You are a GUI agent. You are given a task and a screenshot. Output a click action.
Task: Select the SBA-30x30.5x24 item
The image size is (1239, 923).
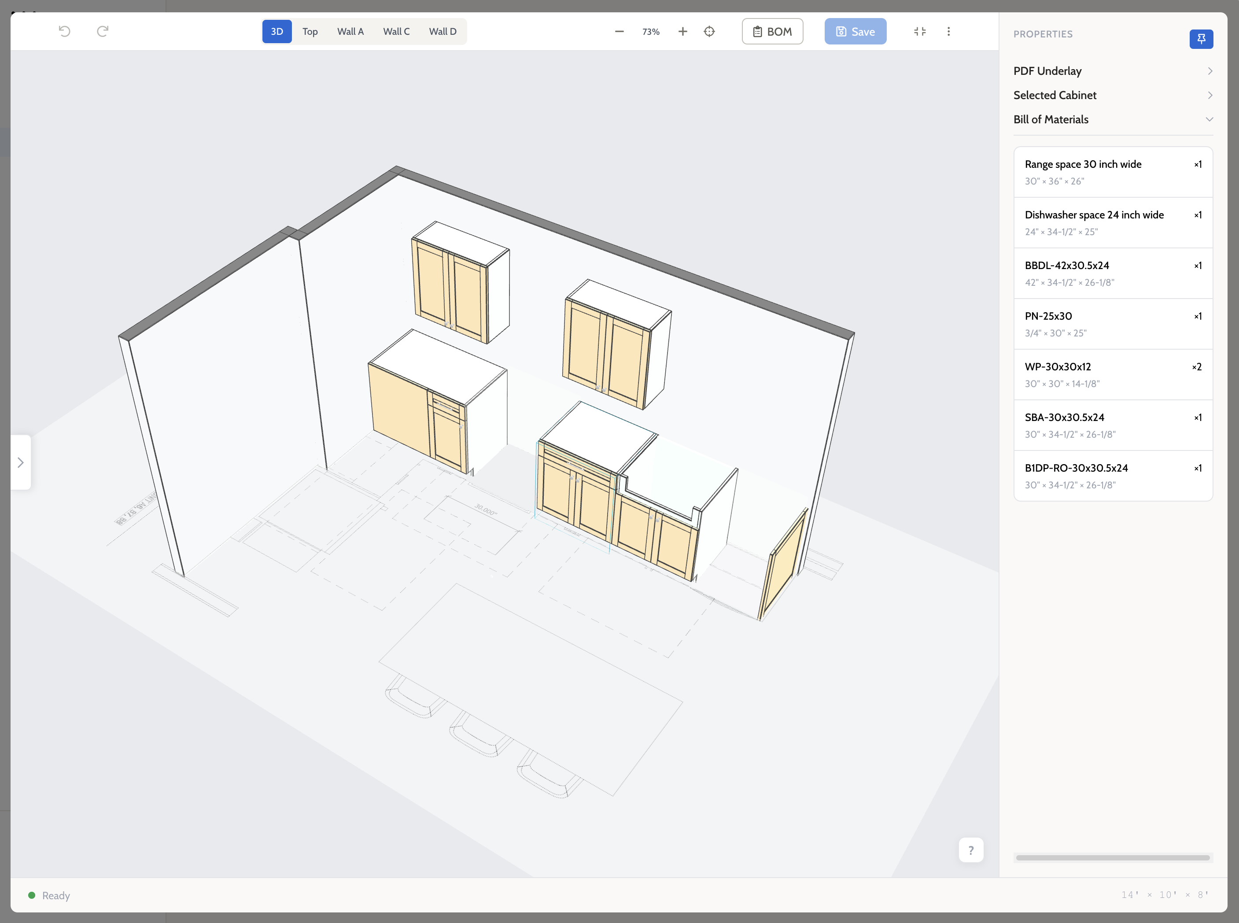[1113, 425]
